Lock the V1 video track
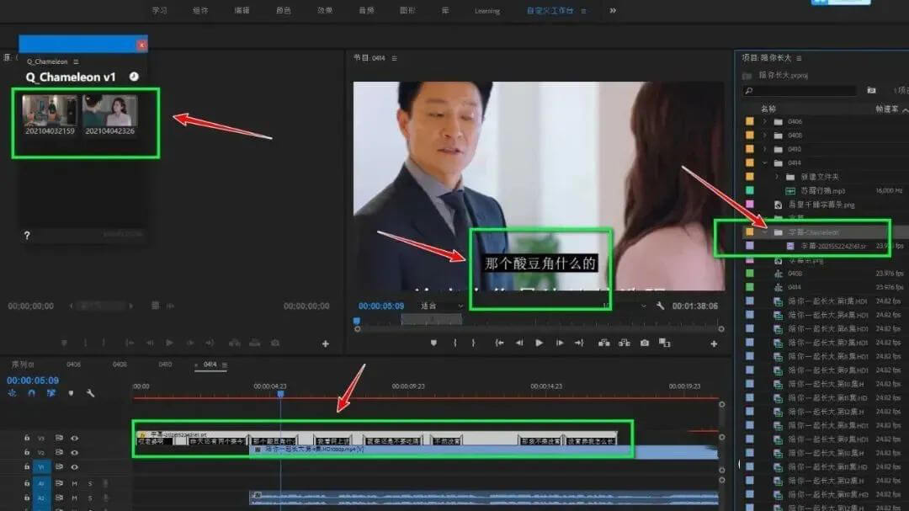Viewport: 909px width, 511px height. click(27, 465)
